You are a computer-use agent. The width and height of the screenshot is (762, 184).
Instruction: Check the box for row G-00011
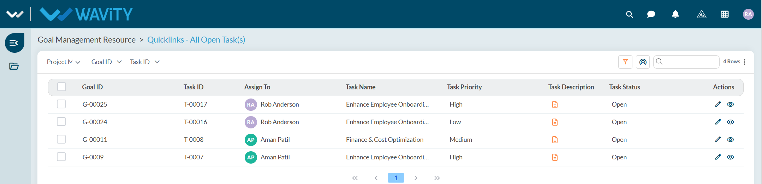pyautogui.click(x=61, y=139)
